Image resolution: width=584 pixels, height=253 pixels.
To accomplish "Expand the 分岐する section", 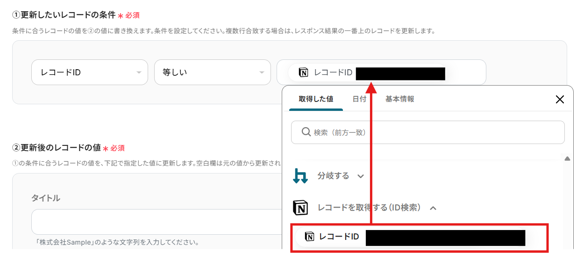I will [x=361, y=176].
